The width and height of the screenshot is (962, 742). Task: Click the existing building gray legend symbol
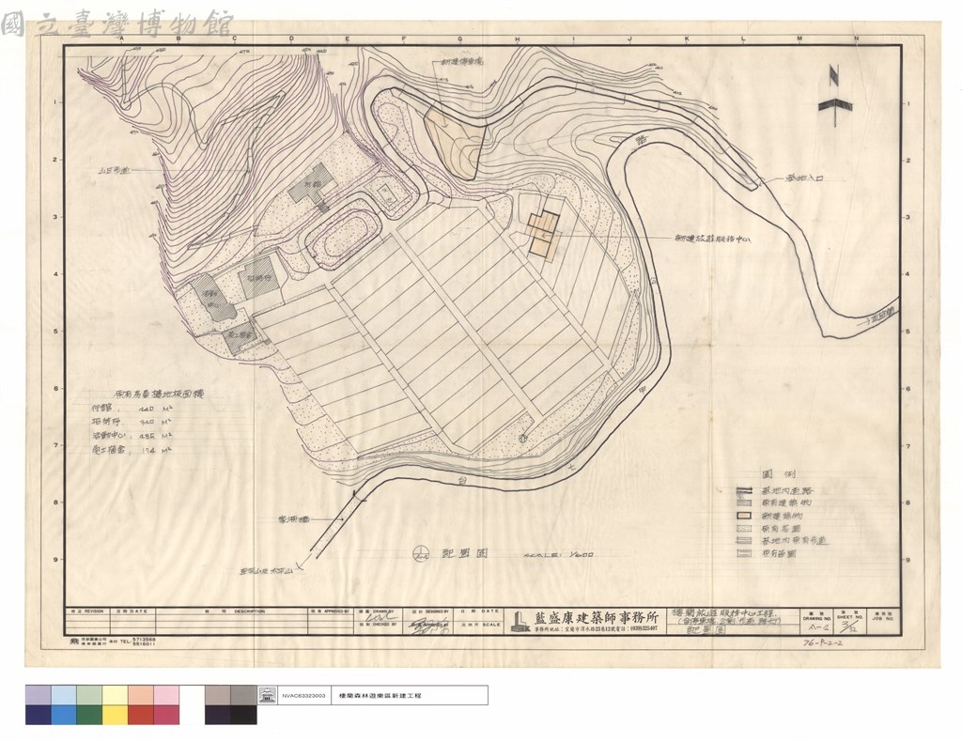(744, 502)
